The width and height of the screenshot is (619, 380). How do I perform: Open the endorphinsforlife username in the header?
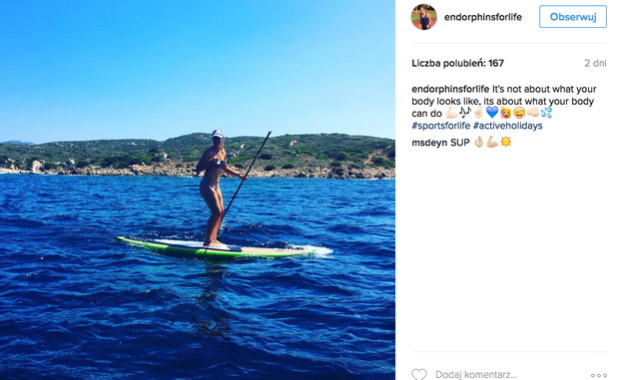[x=483, y=17]
